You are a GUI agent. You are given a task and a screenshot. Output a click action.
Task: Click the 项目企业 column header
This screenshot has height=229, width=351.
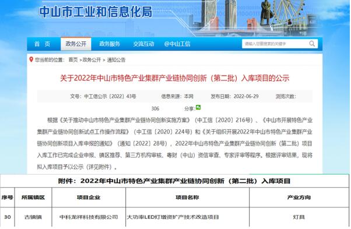(x=89, y=198)
